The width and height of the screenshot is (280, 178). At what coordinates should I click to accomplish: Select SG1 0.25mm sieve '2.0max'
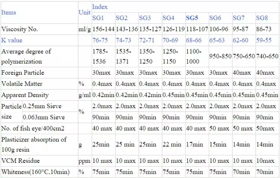click(x=102, y=106)
